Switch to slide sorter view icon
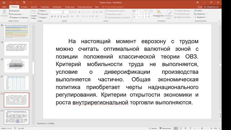 [x=181, y=129]
